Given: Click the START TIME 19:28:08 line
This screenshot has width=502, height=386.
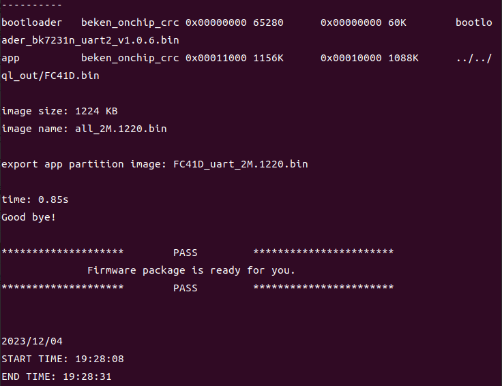Looking at the screenshot, I should [x=63, y=359].
